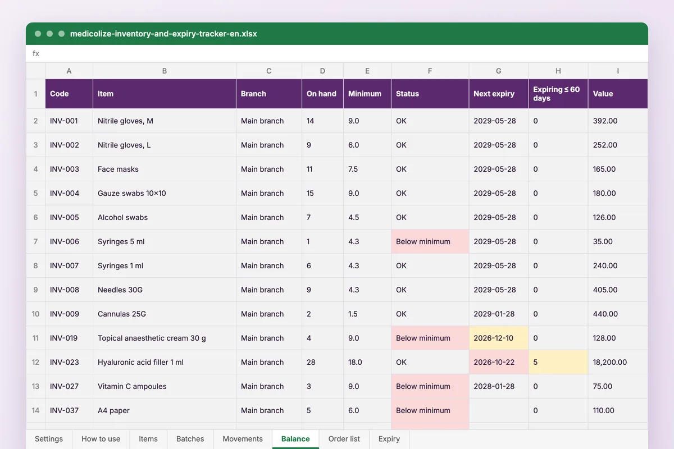Select the Syringes 5 ml cell
This screenshot has width=674, height=449.
(165, 241)
